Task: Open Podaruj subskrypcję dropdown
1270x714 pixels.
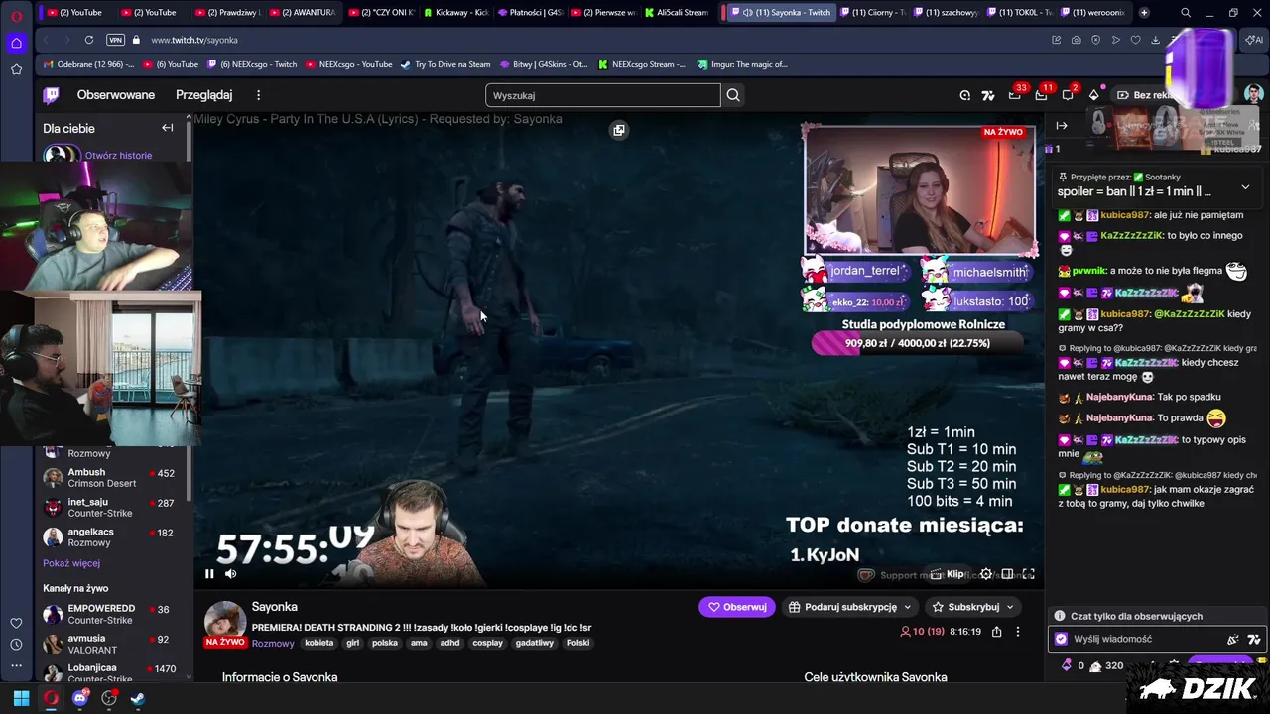Action: (850, 607)
